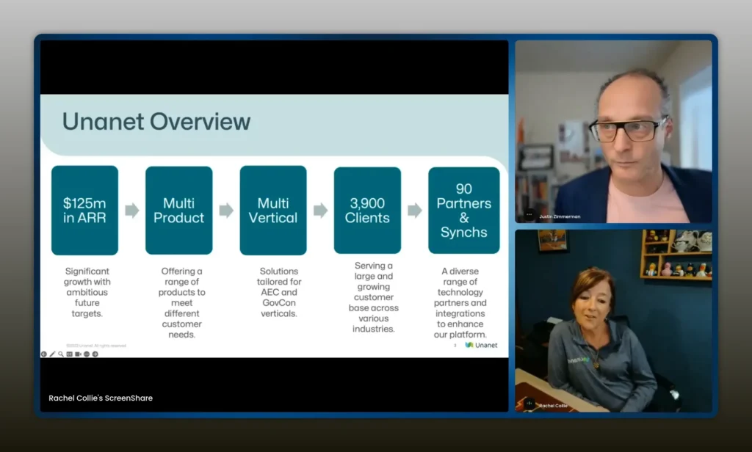The image size is (752, 452).
Task: Select the "90 Partners & Synchs" box
Action: [463, 211]
